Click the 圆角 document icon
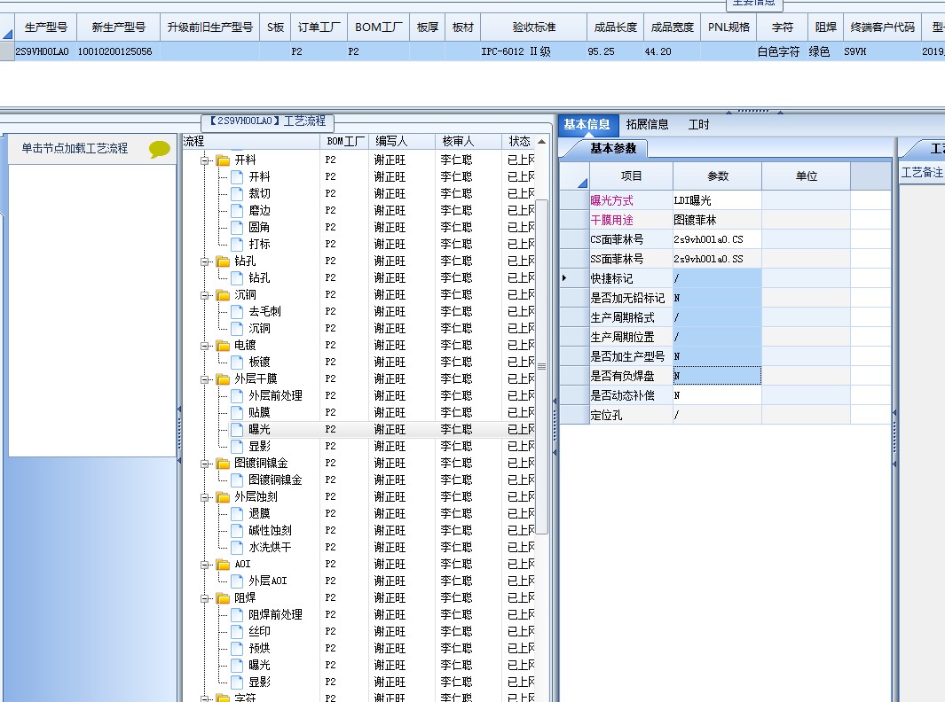Screen dimensions: 945x702 (238, 227)
